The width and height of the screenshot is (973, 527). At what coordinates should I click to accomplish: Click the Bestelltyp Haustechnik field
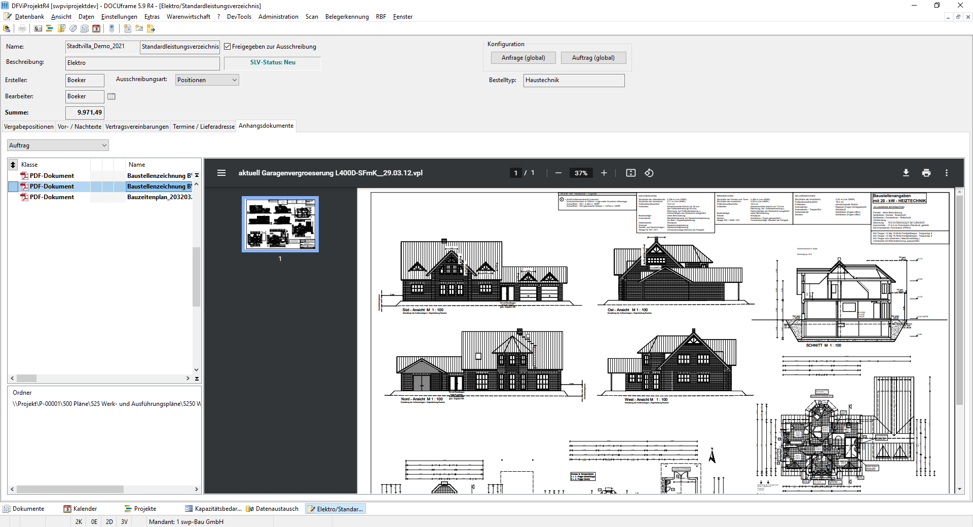pos(574,81)
